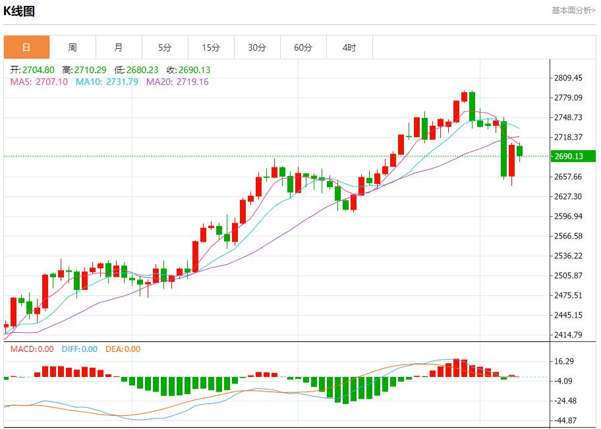Switch to the 周 weekly tab
Image resolution: width=601 pixels, height=429 pixels.
pos(72,47)
